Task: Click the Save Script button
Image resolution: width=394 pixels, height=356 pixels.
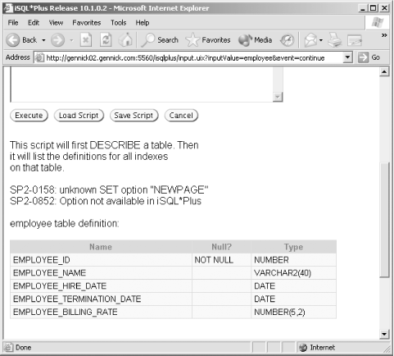Action: [x=134, y=116]
